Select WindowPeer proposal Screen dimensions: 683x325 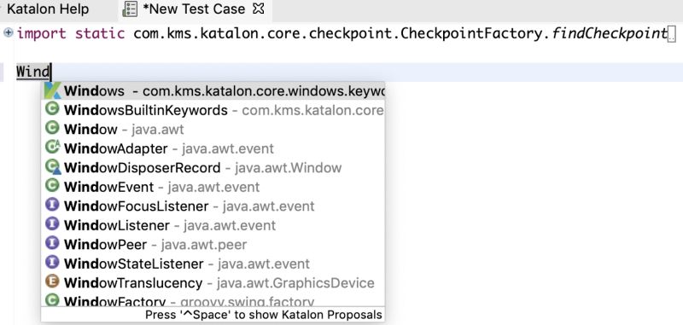pos(213,245)
